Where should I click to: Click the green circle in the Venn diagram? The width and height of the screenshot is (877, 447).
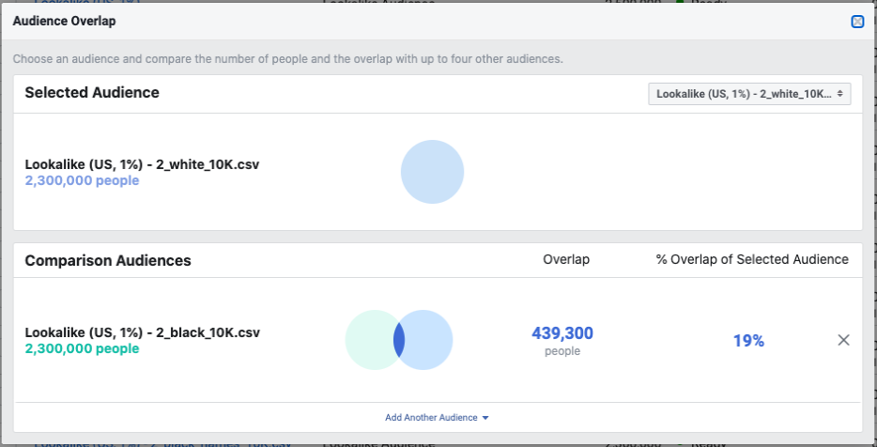point(367,340)
